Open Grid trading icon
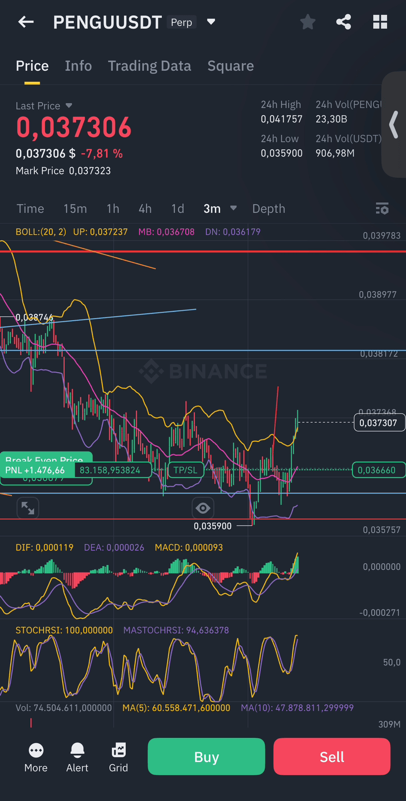Screen dimensions: 406x801 point(118,757)
